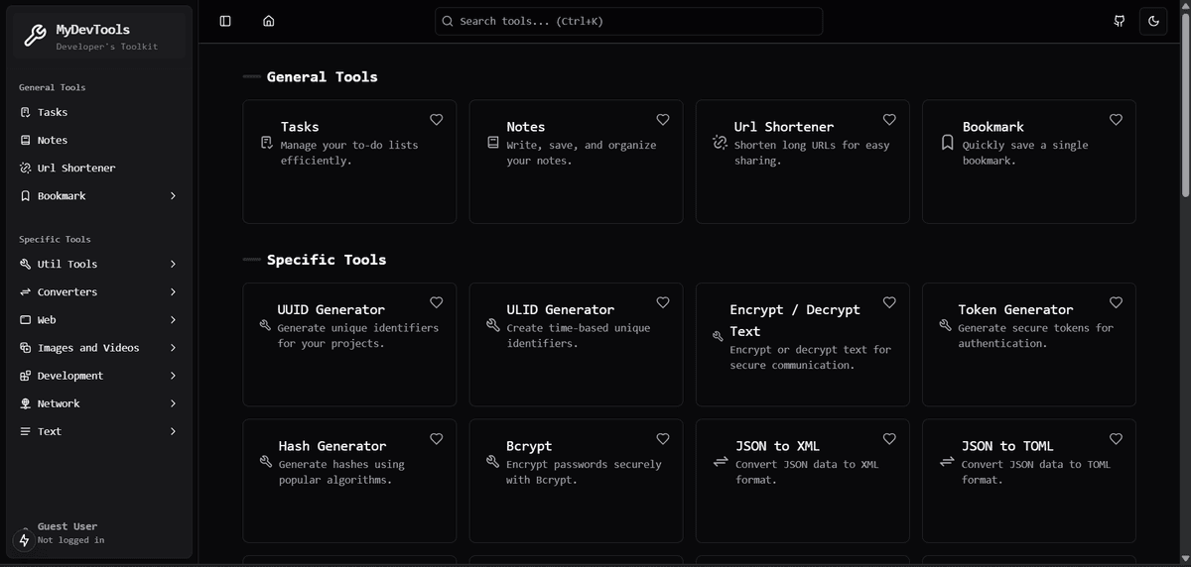This screenshot has height=567, width=1191.
Task: Favorite the Tasks card with heart
Action: coord(437,120)
